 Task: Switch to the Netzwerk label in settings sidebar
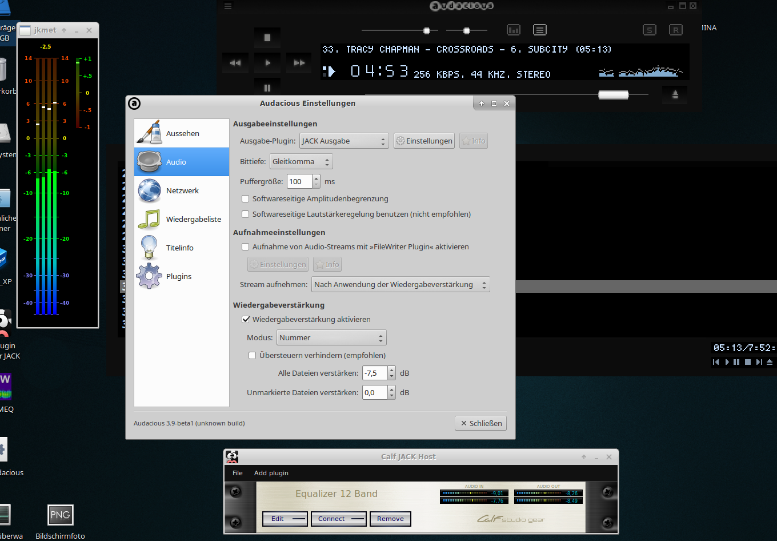coord(182,191)
